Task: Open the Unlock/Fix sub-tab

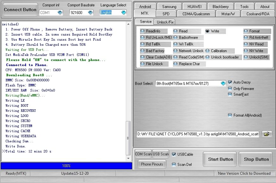Action: (166, 22)
